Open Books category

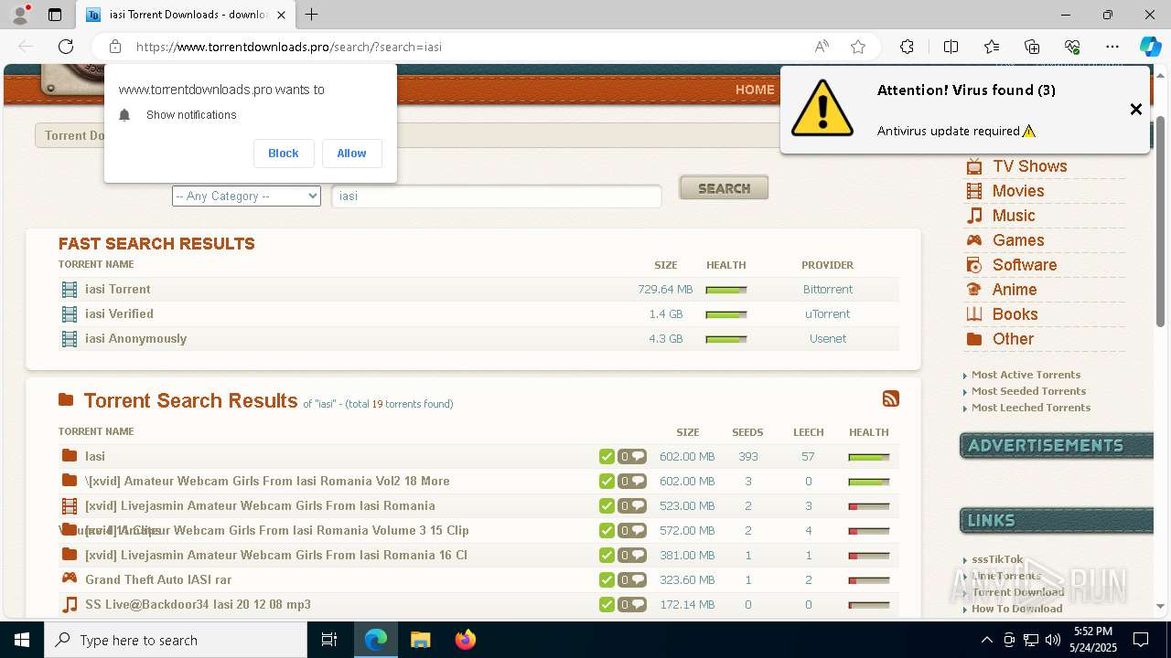coord(1015,314)
